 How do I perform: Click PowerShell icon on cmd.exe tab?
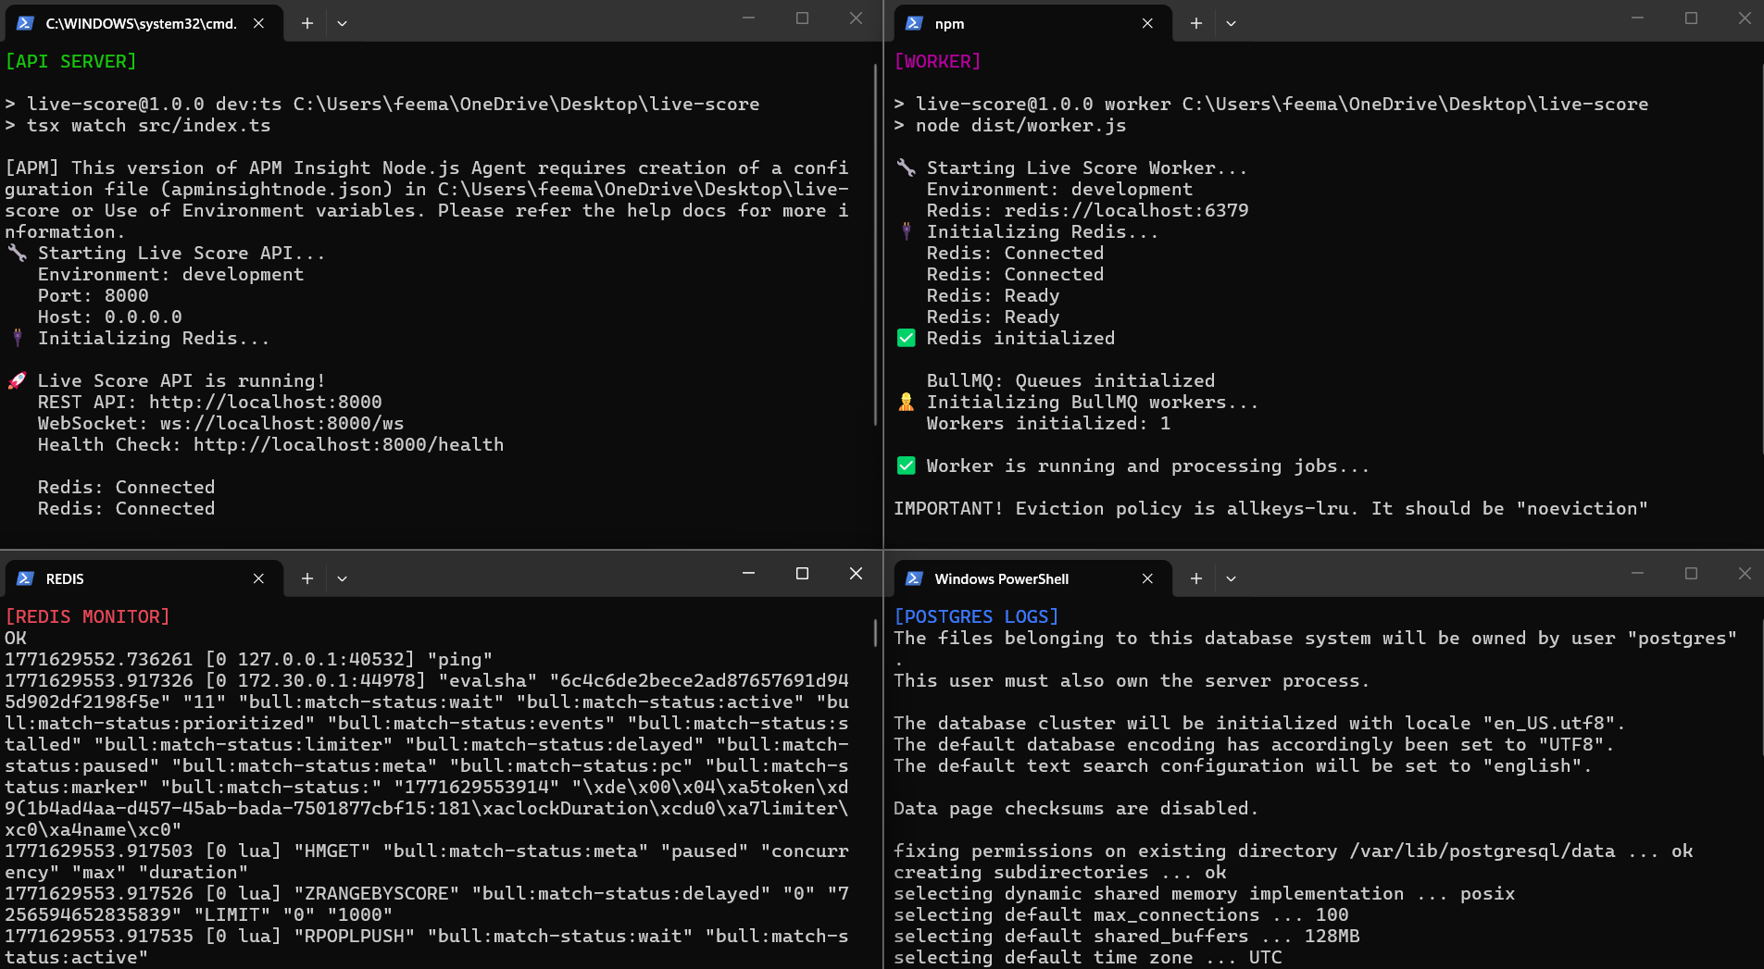click(x=26, y=23)
